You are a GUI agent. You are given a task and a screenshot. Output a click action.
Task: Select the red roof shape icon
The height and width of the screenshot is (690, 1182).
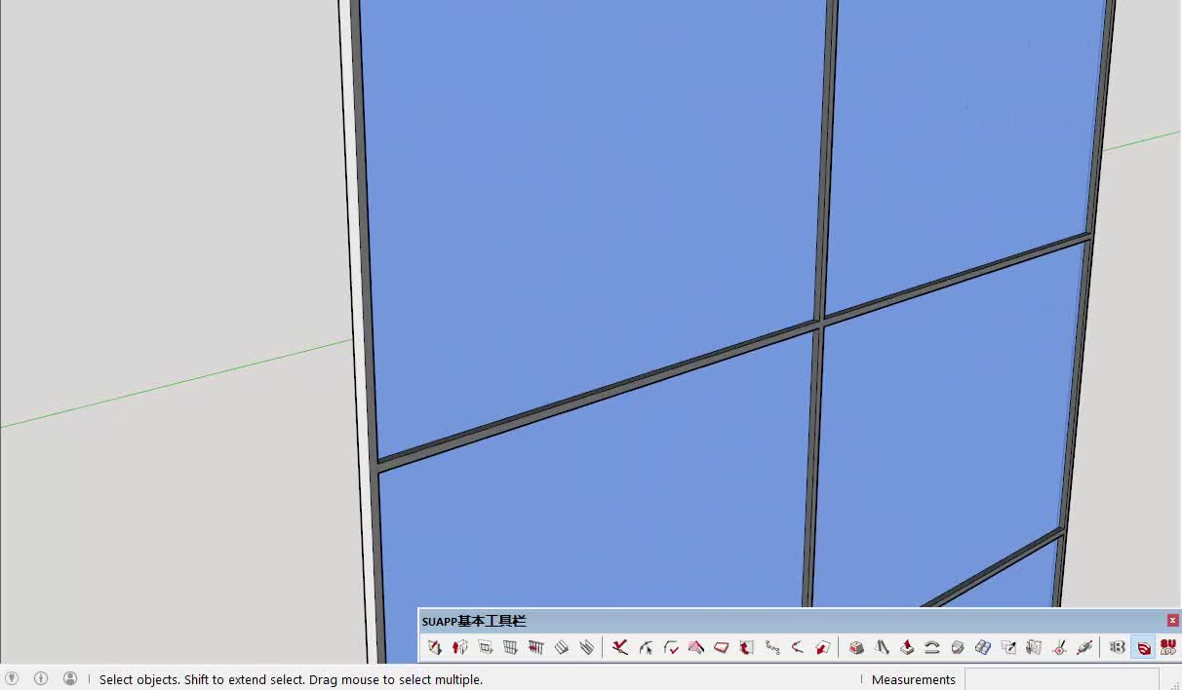(696, 647)
